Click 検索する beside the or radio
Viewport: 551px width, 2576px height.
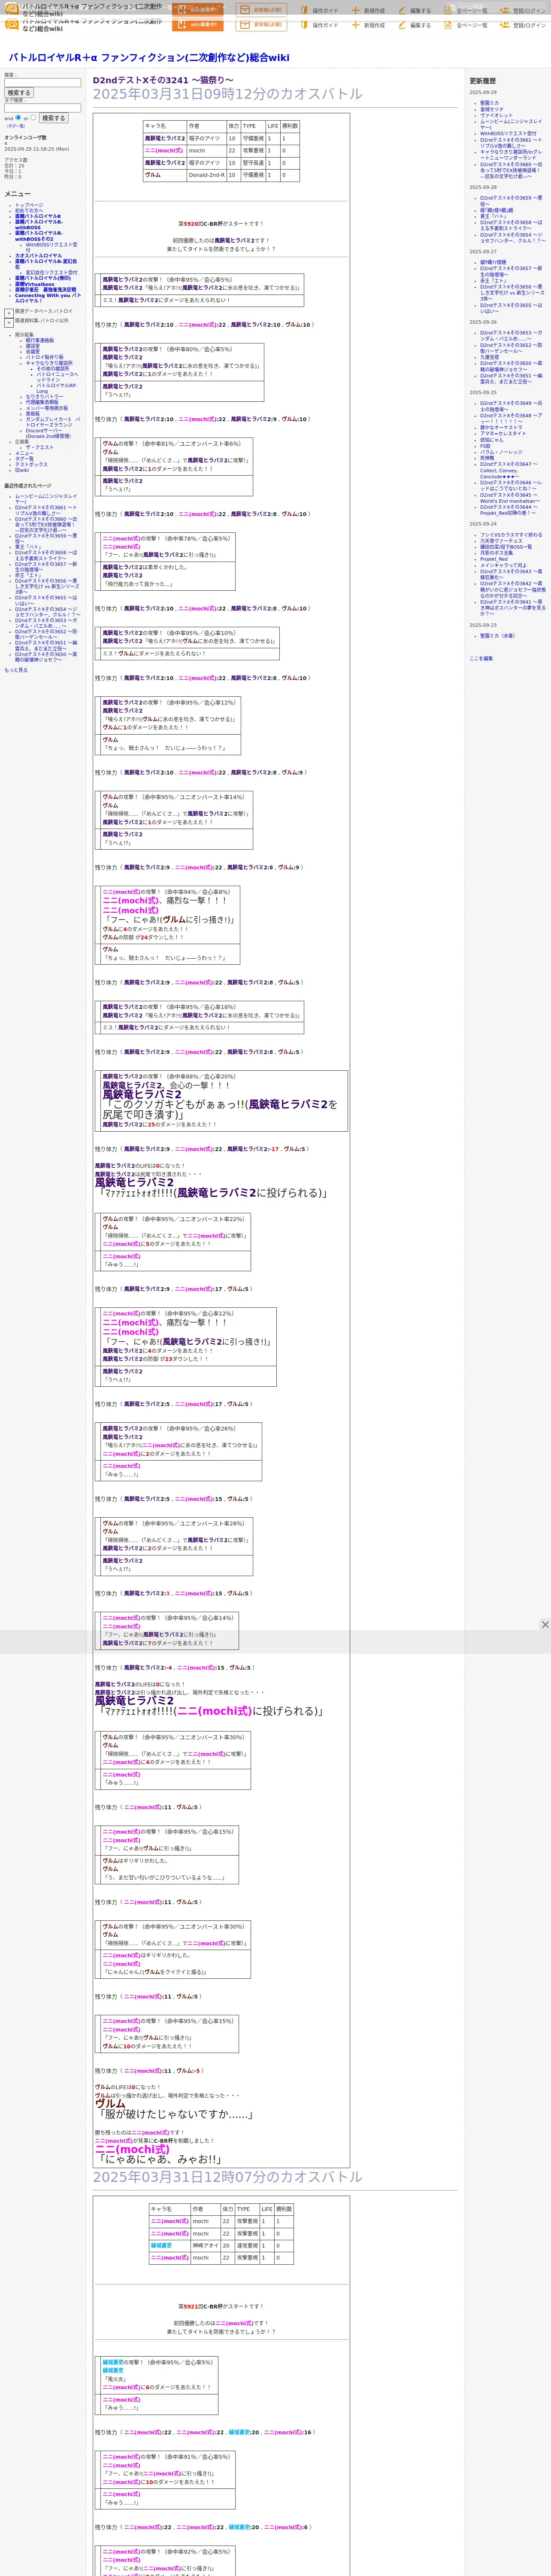(53, 118)
